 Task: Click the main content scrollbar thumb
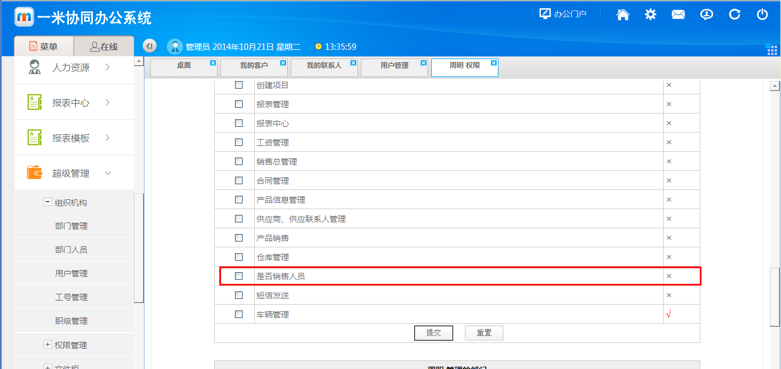click(774, 298)
